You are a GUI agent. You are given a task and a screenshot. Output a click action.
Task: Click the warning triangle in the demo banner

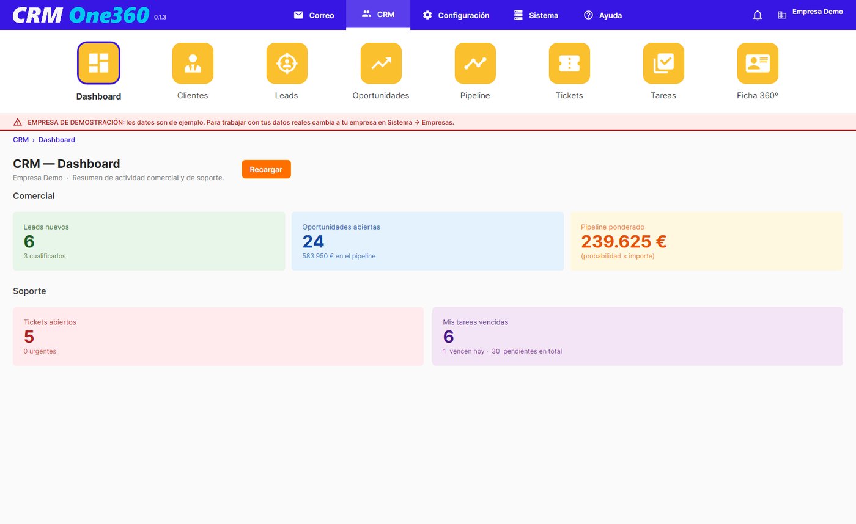pyautogui.click(x=18, y=122)
